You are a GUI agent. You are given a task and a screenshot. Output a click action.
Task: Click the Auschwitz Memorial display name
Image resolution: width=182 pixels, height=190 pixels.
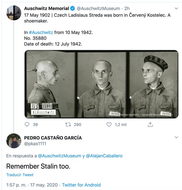[x=46, y=8]
